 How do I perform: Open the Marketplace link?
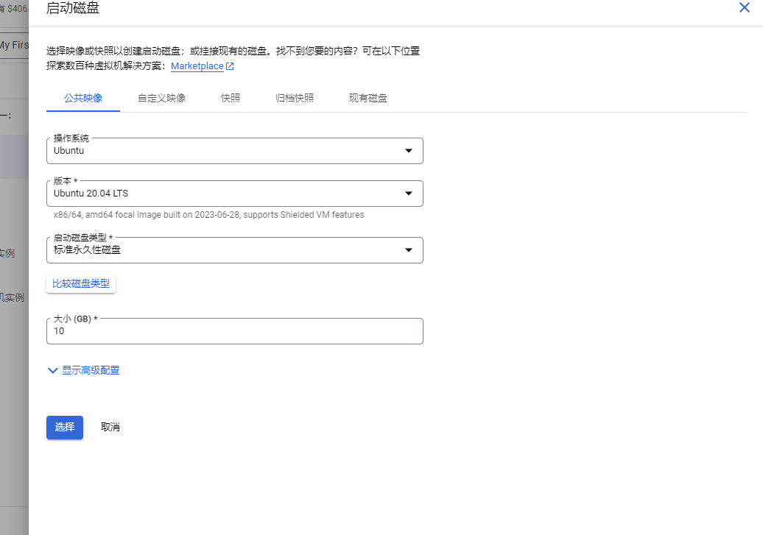pos(197,66)
